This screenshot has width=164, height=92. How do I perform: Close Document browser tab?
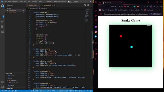click(x=121, y=3)
